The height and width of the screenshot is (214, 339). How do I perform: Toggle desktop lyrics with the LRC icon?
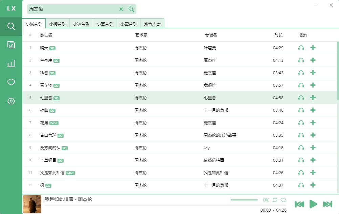[267, 200]
